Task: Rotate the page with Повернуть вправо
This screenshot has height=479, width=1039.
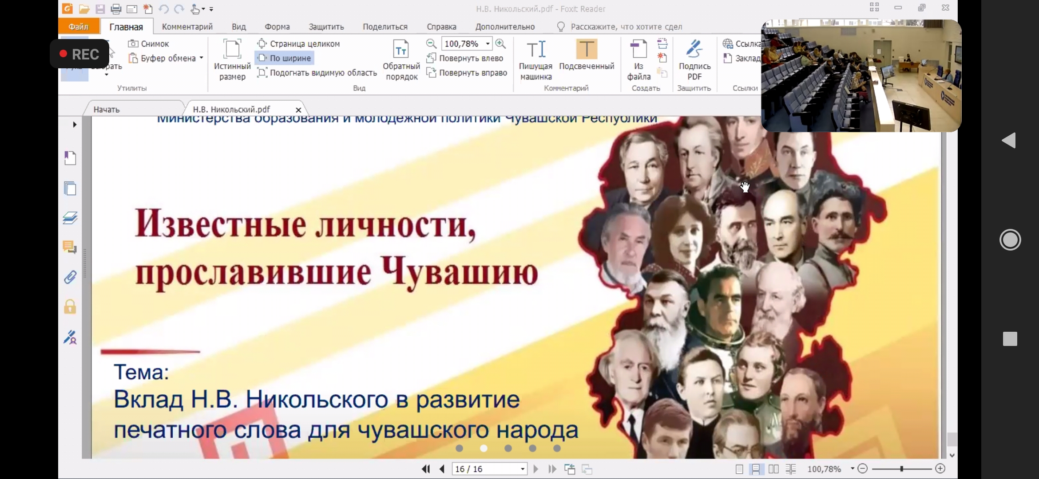Action: (467, 73)
